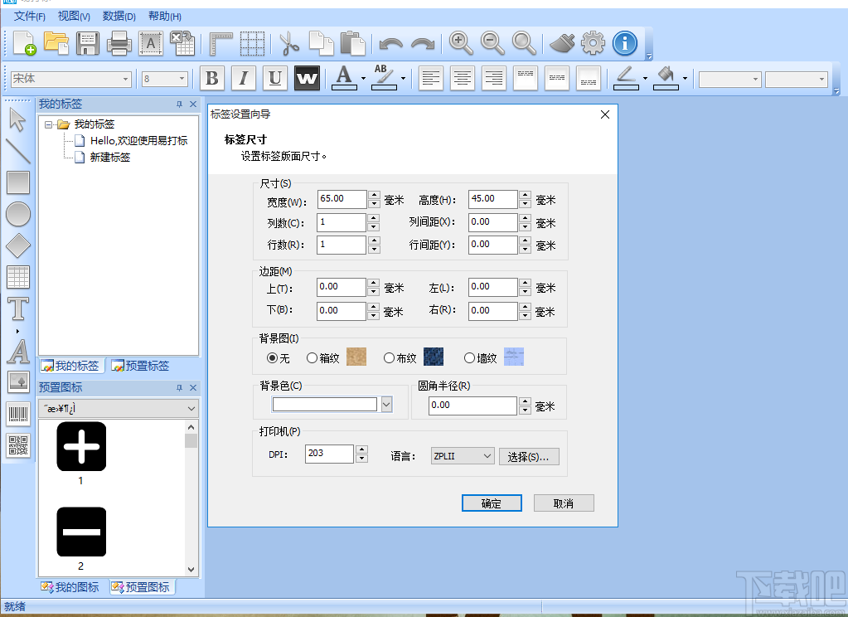
Task: Open the 语言 ZPLII dropdown
Action: pos(463,456)
